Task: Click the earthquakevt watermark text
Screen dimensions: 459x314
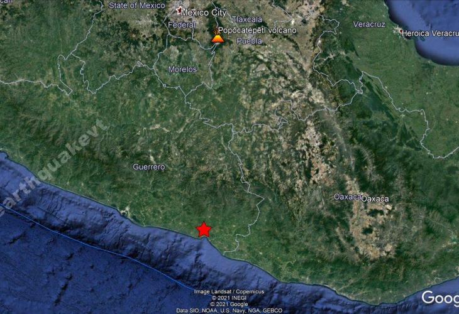Action: point(53,166)
